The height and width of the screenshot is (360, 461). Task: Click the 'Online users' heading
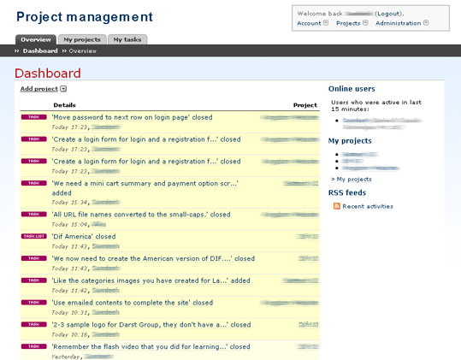click(352, 89)
